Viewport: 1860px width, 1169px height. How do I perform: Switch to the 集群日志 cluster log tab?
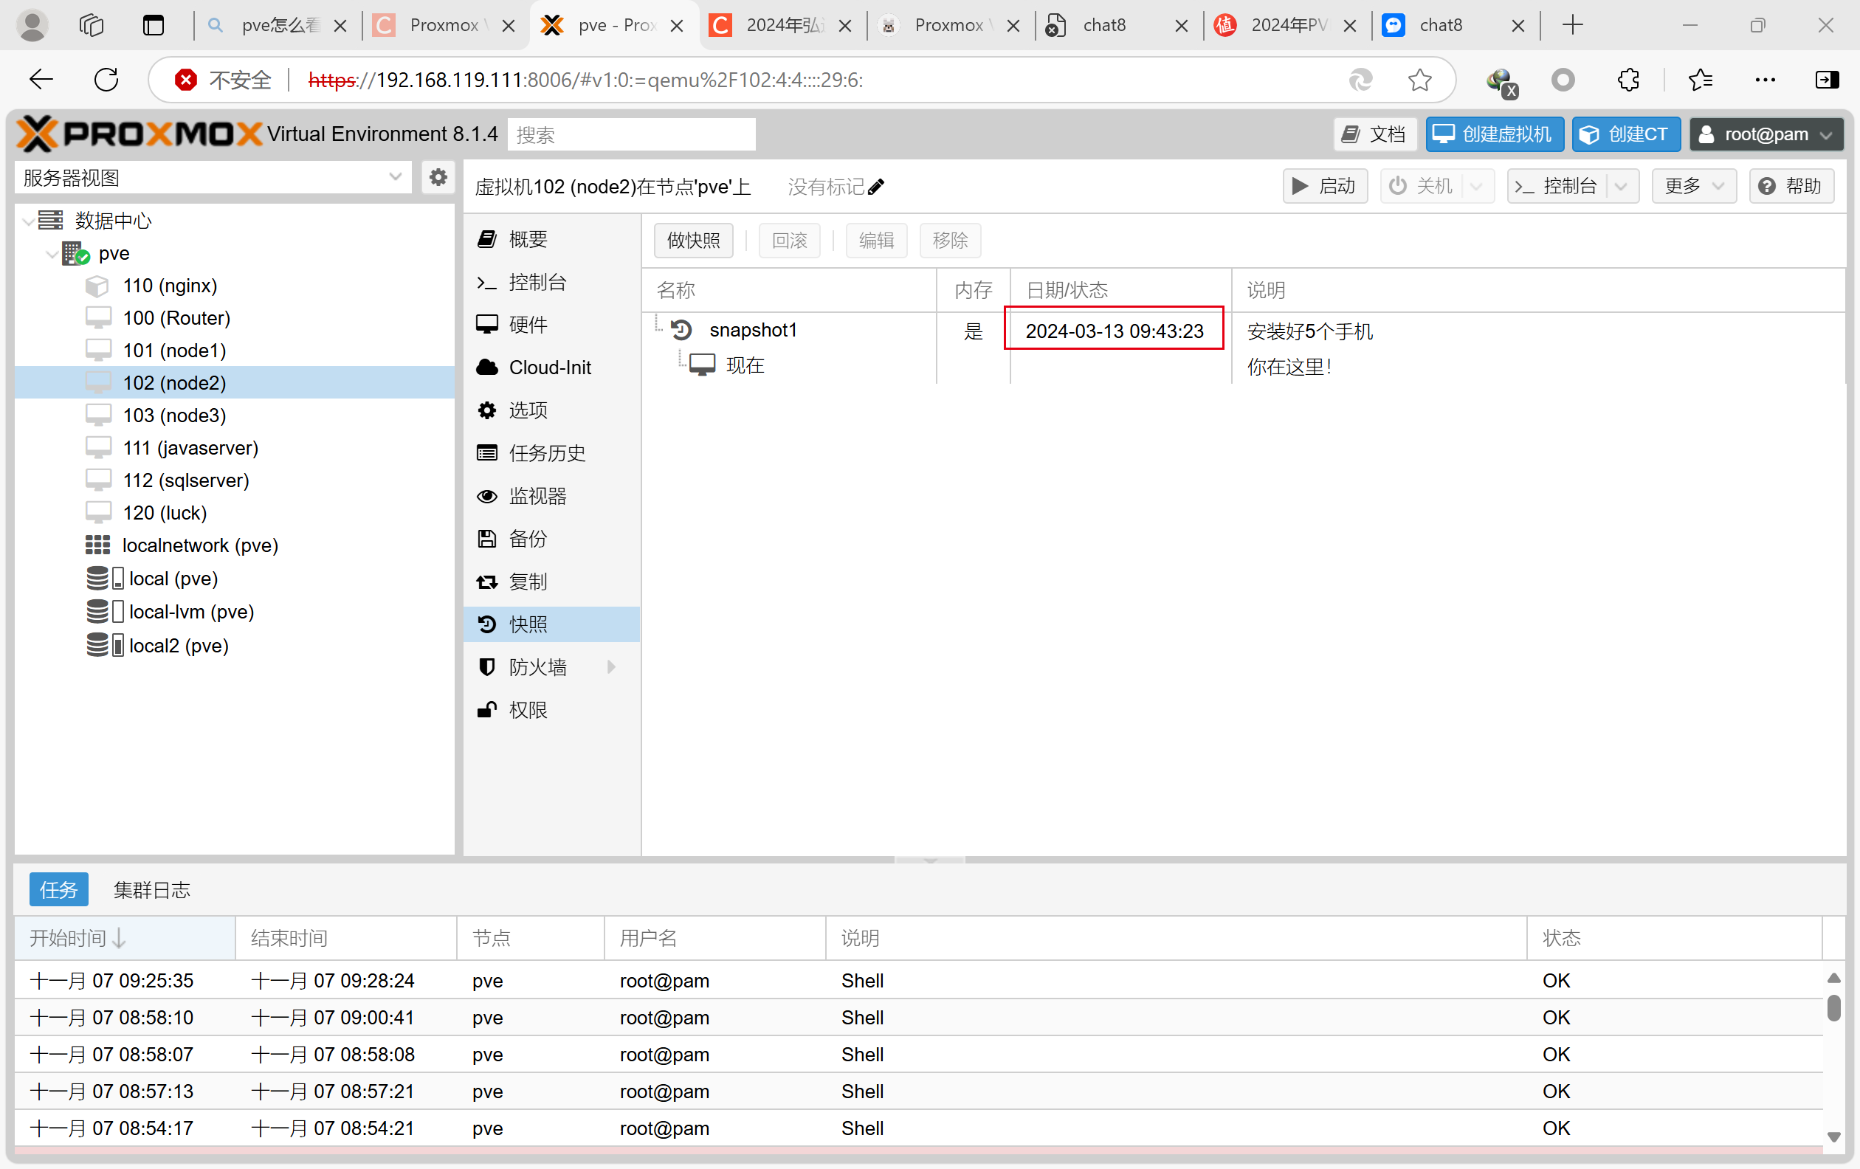(x=152, y=889)
